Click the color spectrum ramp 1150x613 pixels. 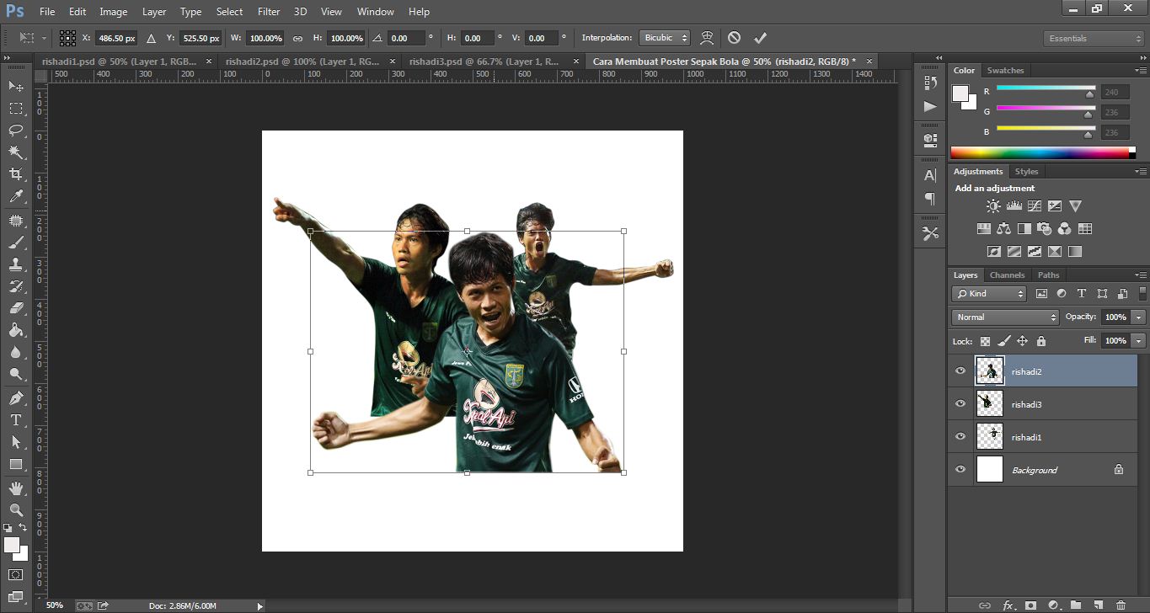click(x=1043, y=152)
